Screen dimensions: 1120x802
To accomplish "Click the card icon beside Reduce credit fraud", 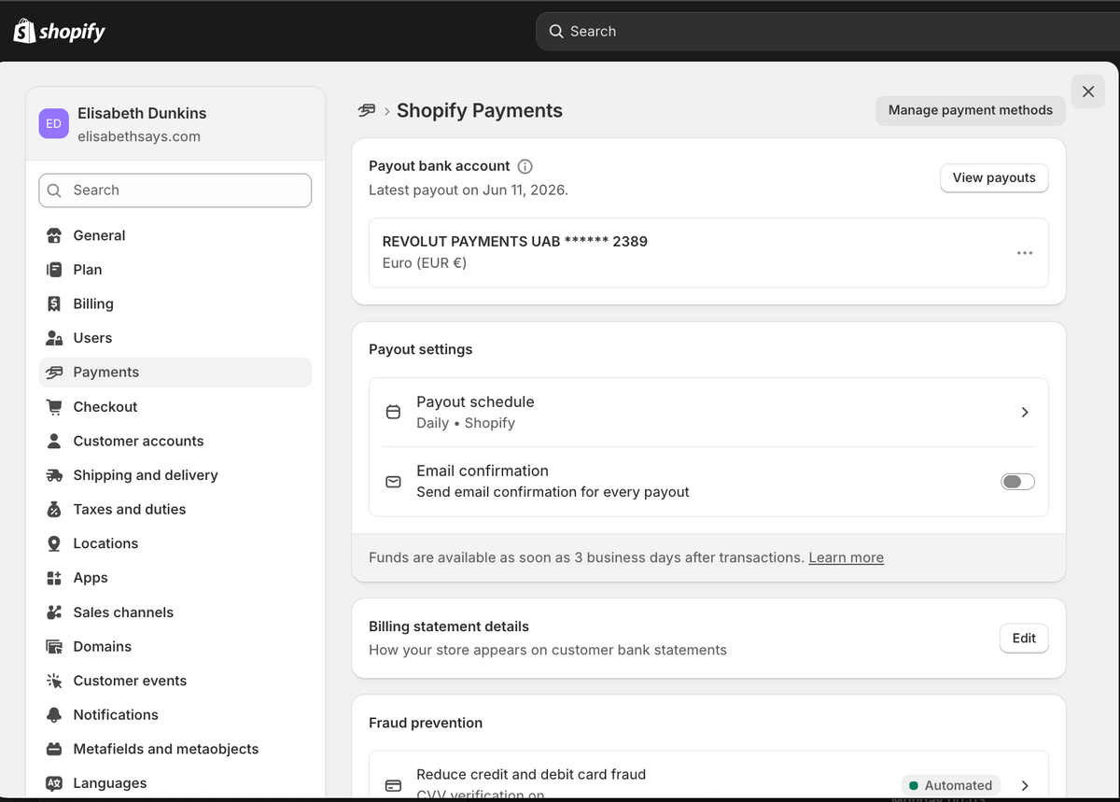I will coord(394,785).
